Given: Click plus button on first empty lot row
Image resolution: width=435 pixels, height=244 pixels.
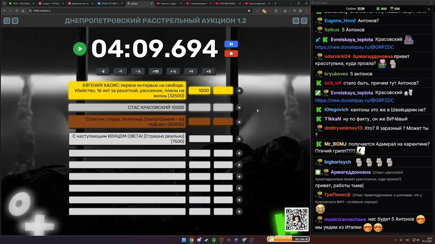Looking at the screenshot, I should click(239, 153).
